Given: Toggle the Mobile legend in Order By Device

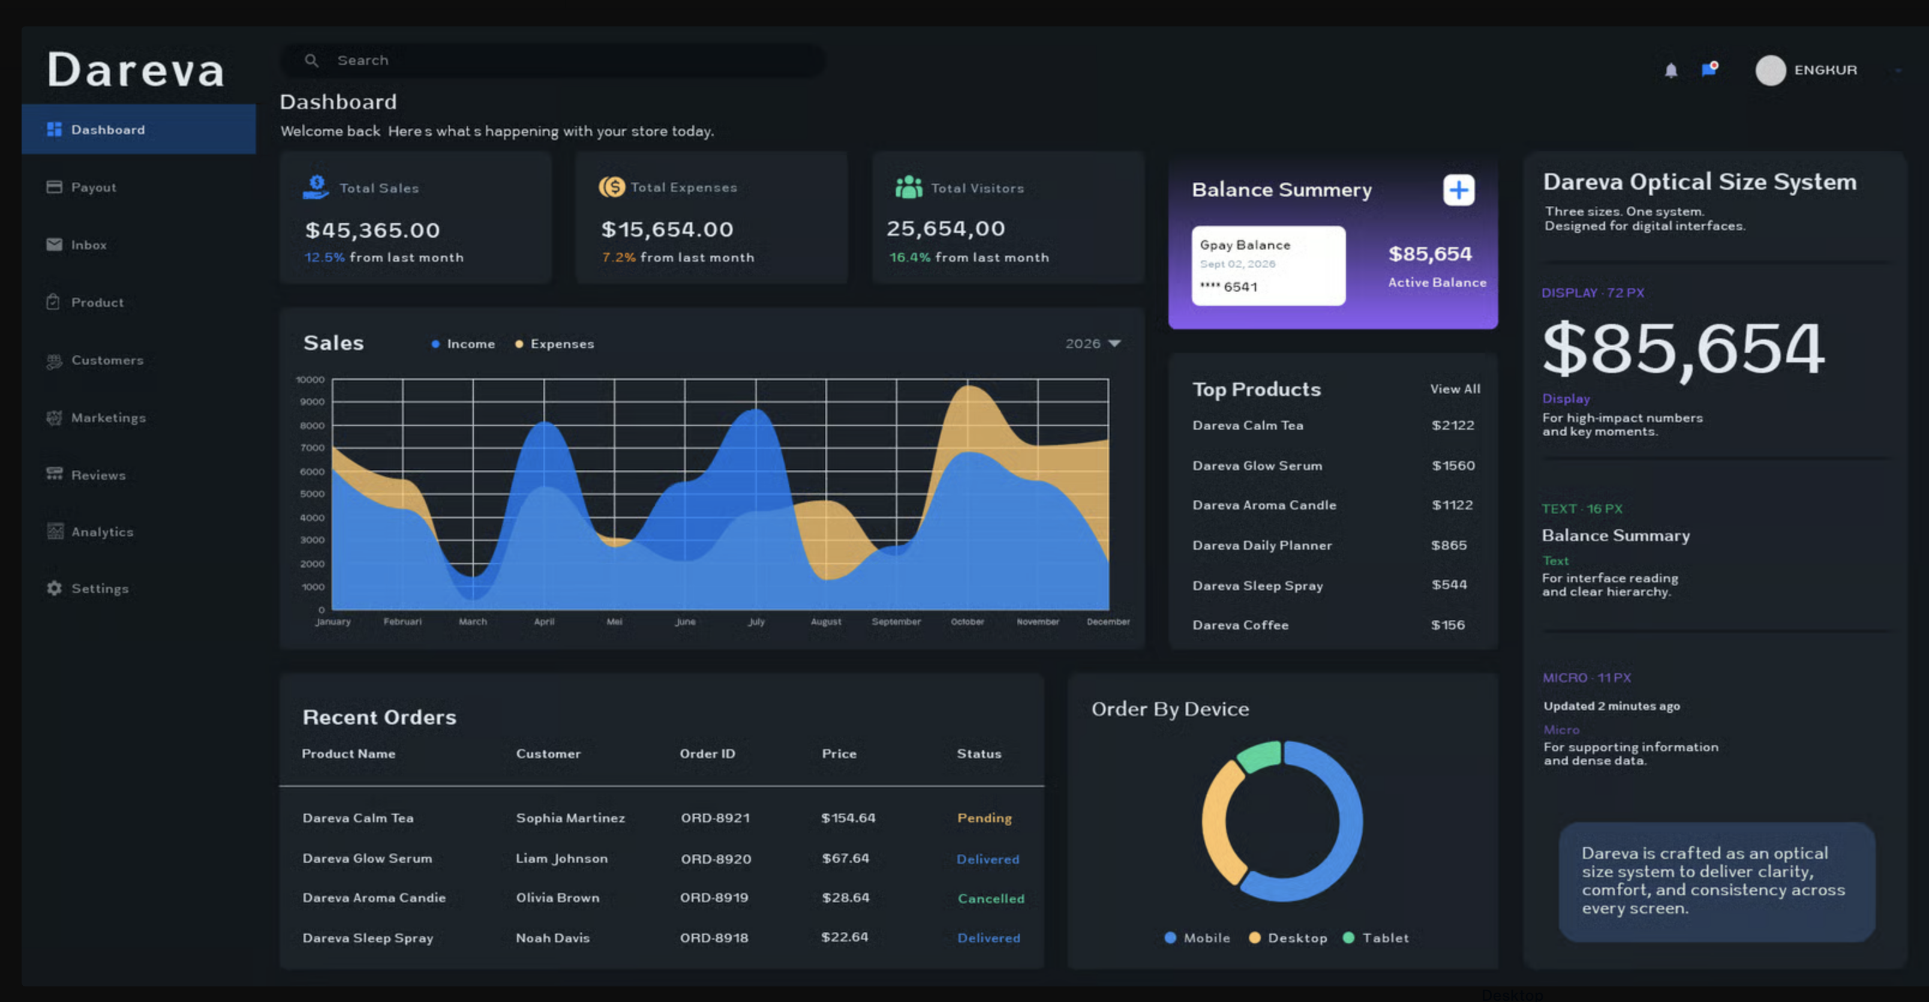Looking at the screenshot, I should [x=1197, y=938].
